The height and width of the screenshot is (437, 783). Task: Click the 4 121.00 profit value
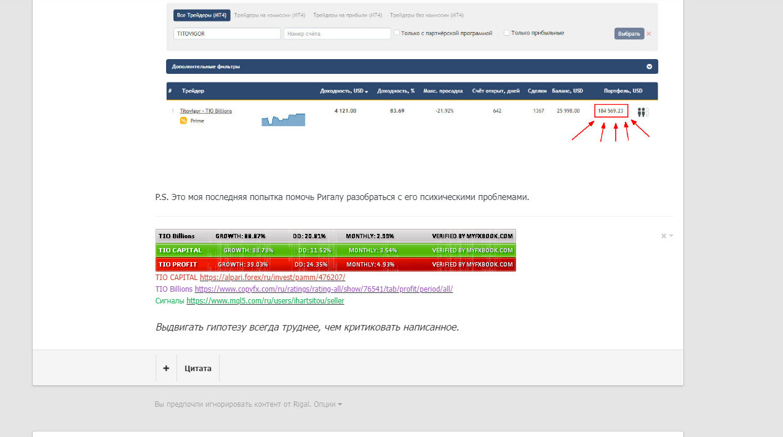tap(345, 111)
